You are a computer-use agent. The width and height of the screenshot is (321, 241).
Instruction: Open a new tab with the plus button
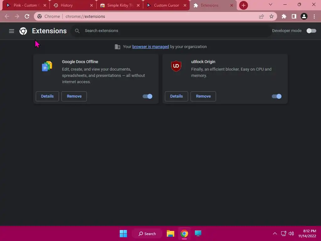point(243,5)
